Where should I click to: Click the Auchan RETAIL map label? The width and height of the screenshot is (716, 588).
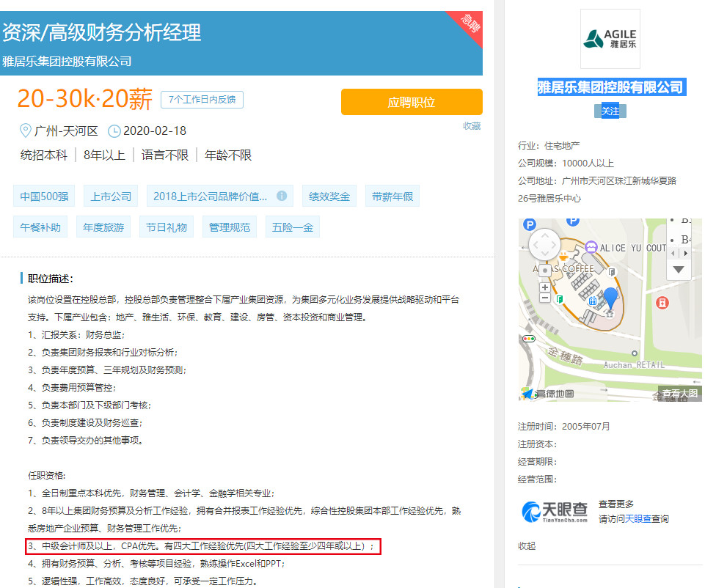point(634,365)
